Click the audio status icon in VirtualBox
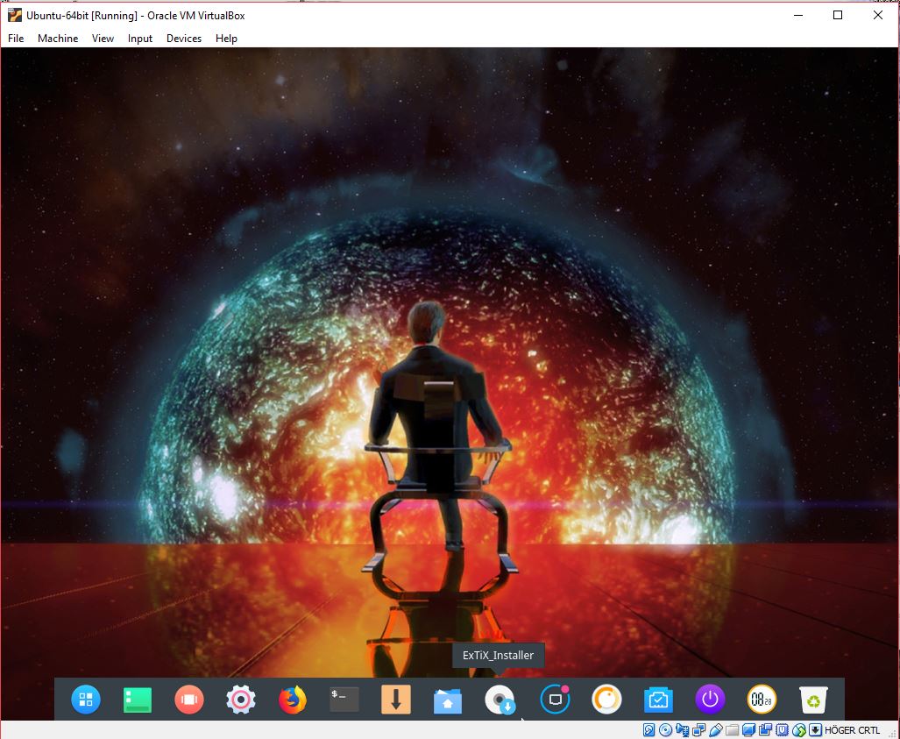This screenshot has height=739, width=900. click(x=683, y=730)
